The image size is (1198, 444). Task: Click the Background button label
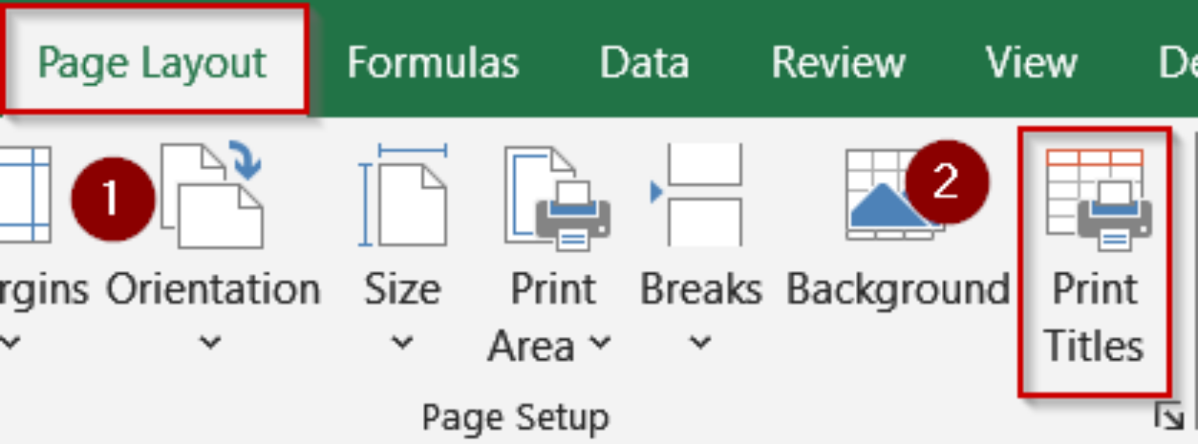coord(898,290)
